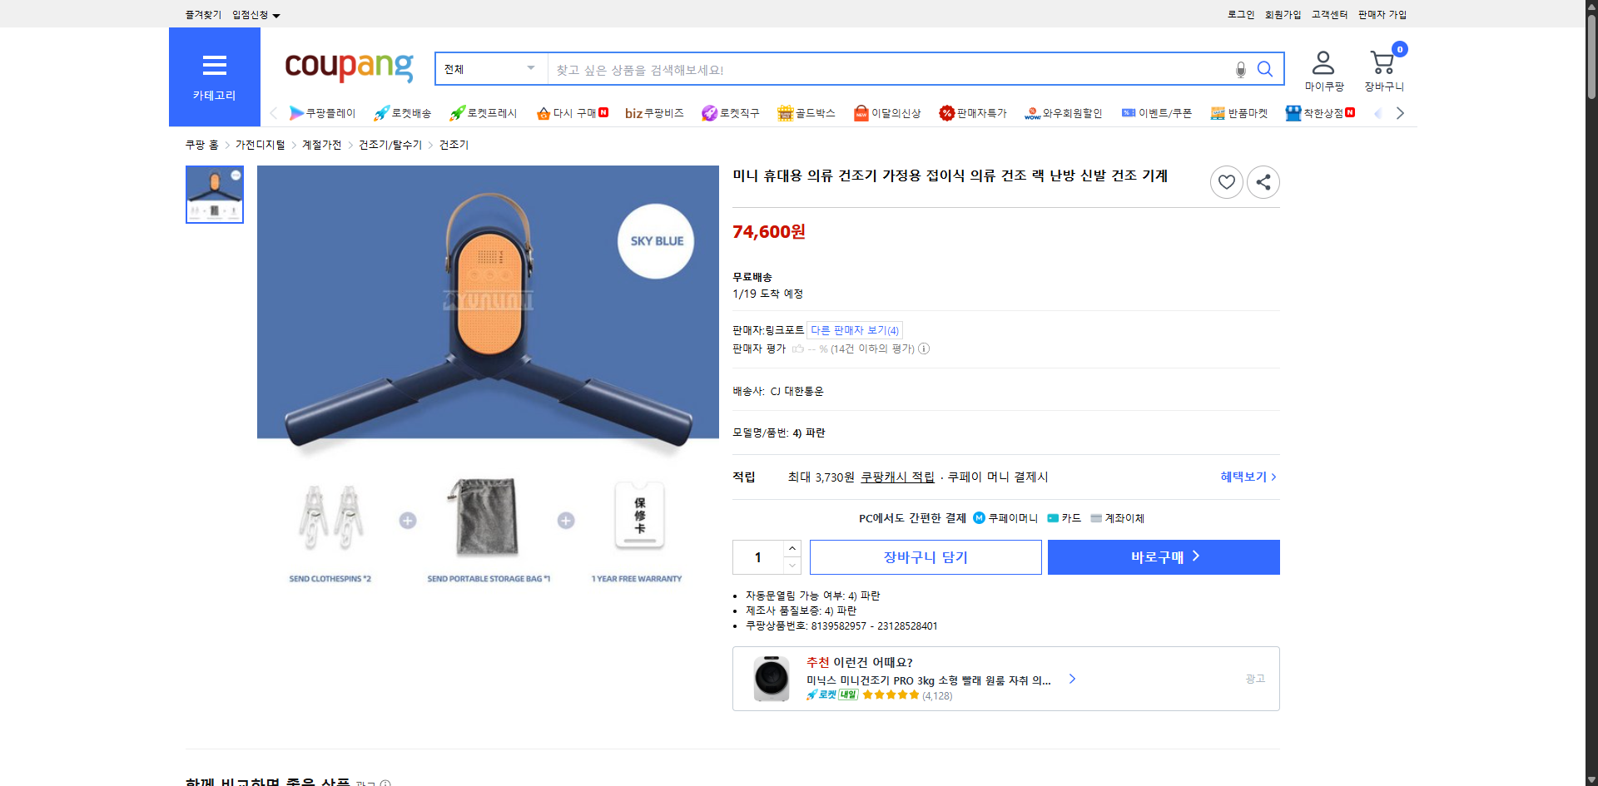Click the 바로구매 purchase button
Image resolution: width=1598 pixels, height=786 pixels.
pyautogui.click(x=1163, y=556)
